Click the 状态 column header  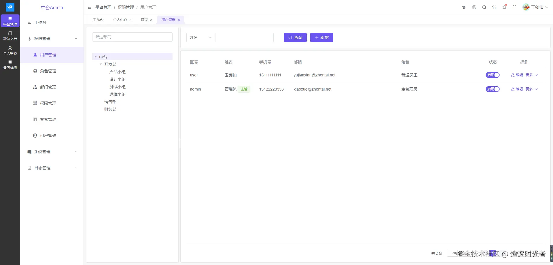click(493, 62)
